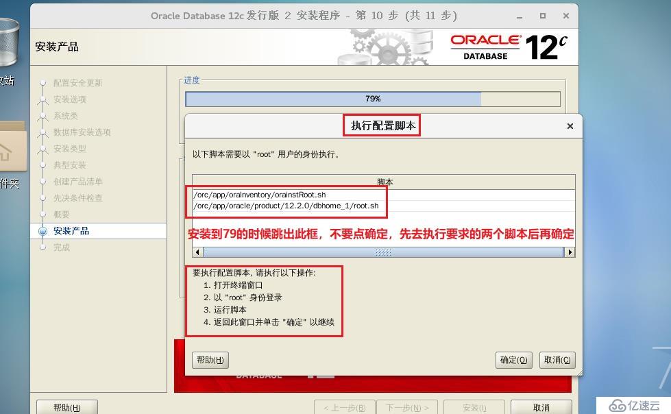Viewport: 671px width, 414px height.
Task: Open the trash can icon on the desktop
Action: pyautogui.click(x=8, y=42)
